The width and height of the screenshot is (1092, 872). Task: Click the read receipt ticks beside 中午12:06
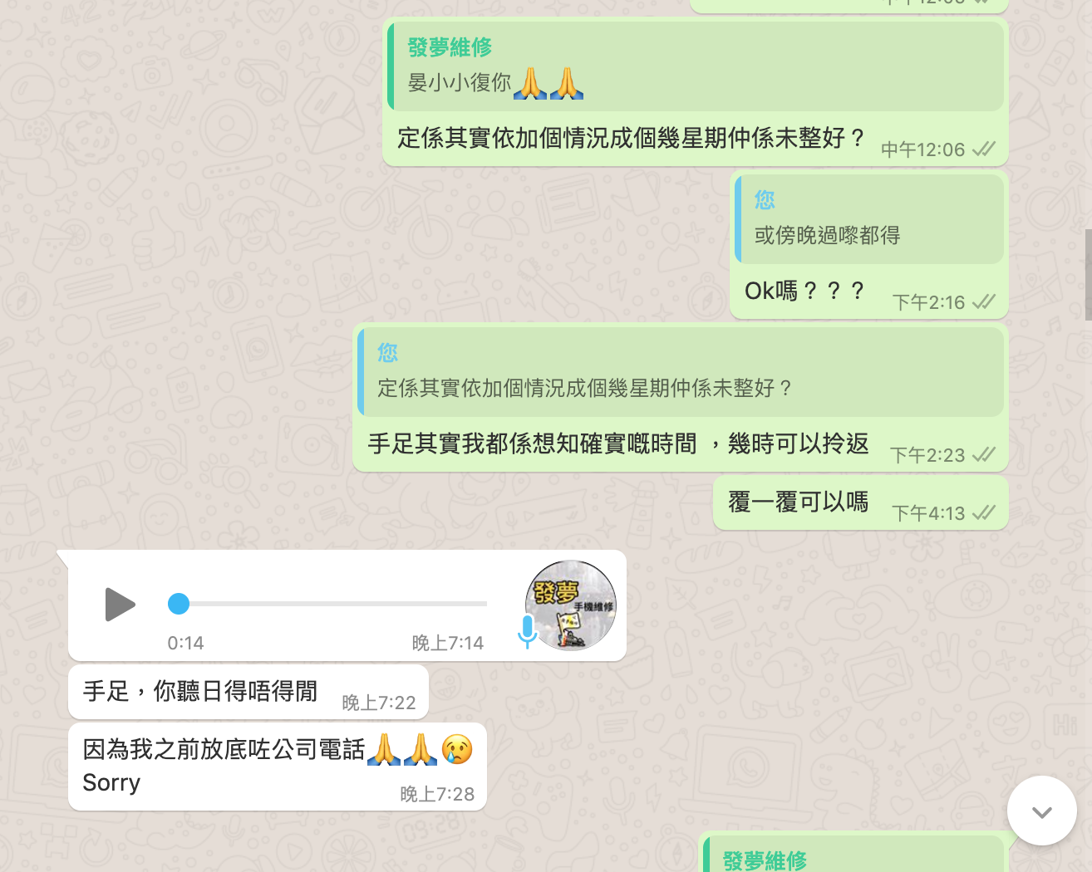coord(984,149)
